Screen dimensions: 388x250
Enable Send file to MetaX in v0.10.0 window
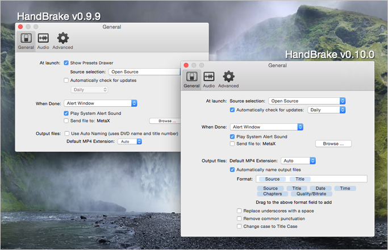click(x=232, y=144)
